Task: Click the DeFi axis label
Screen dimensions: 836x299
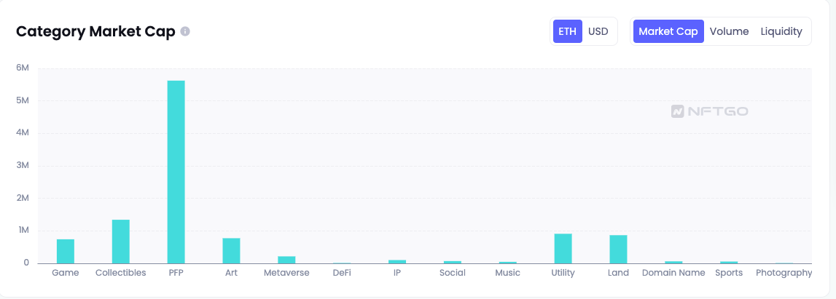Action: pos(342,273)
